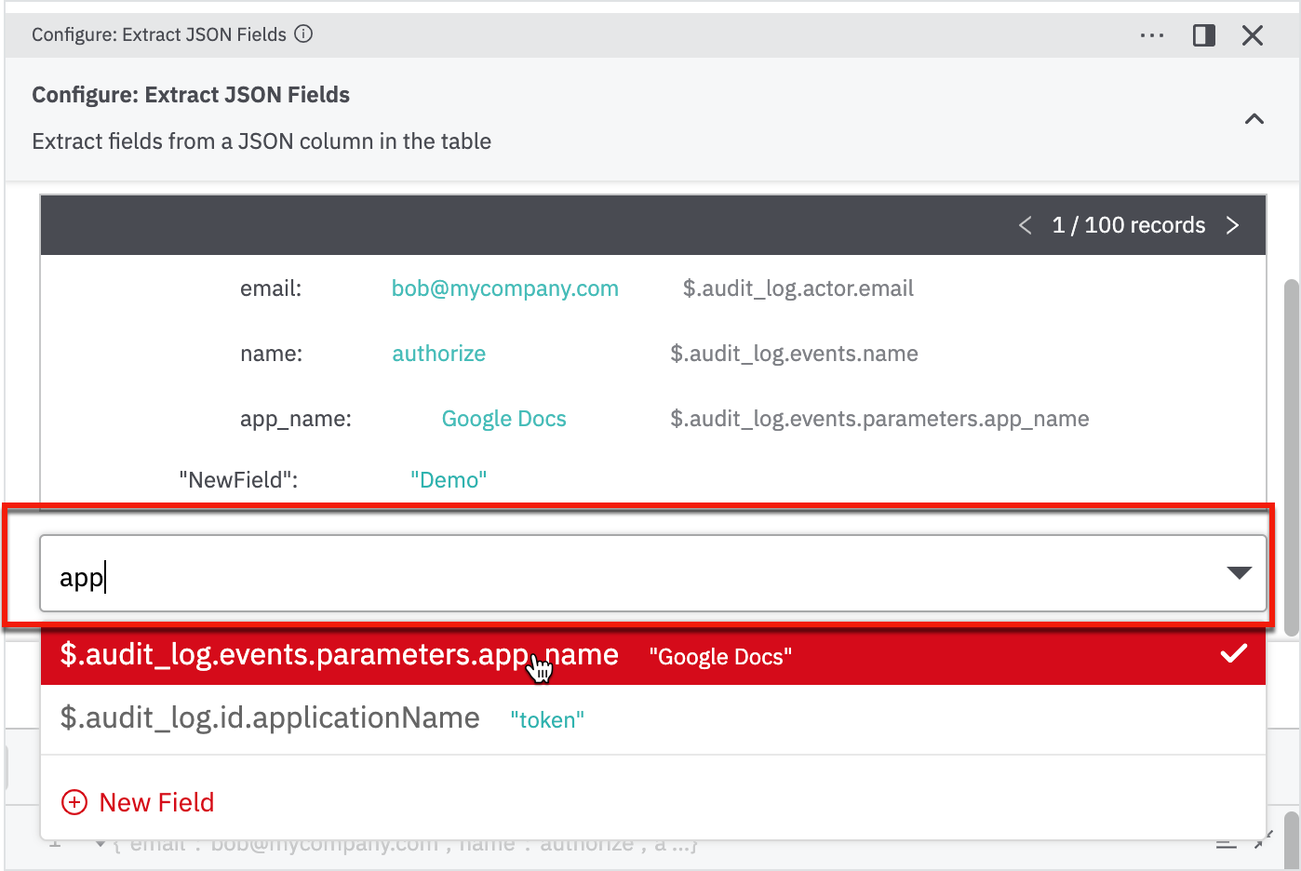Click the search input containing app

click(372, 574)
